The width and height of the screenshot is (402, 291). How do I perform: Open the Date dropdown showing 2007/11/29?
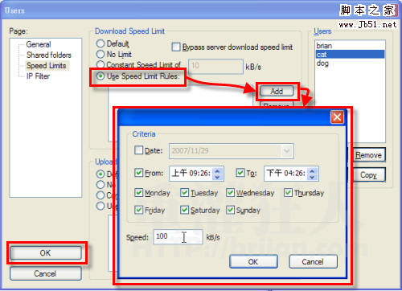[x=287, y=151]
